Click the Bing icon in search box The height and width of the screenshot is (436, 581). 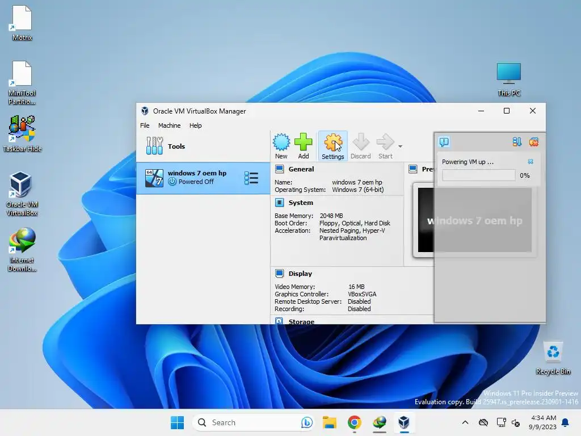point(306,422)
